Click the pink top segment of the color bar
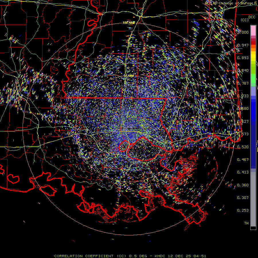 pos(253,30)
